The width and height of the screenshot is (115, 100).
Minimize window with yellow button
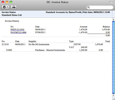coord(7,2)
